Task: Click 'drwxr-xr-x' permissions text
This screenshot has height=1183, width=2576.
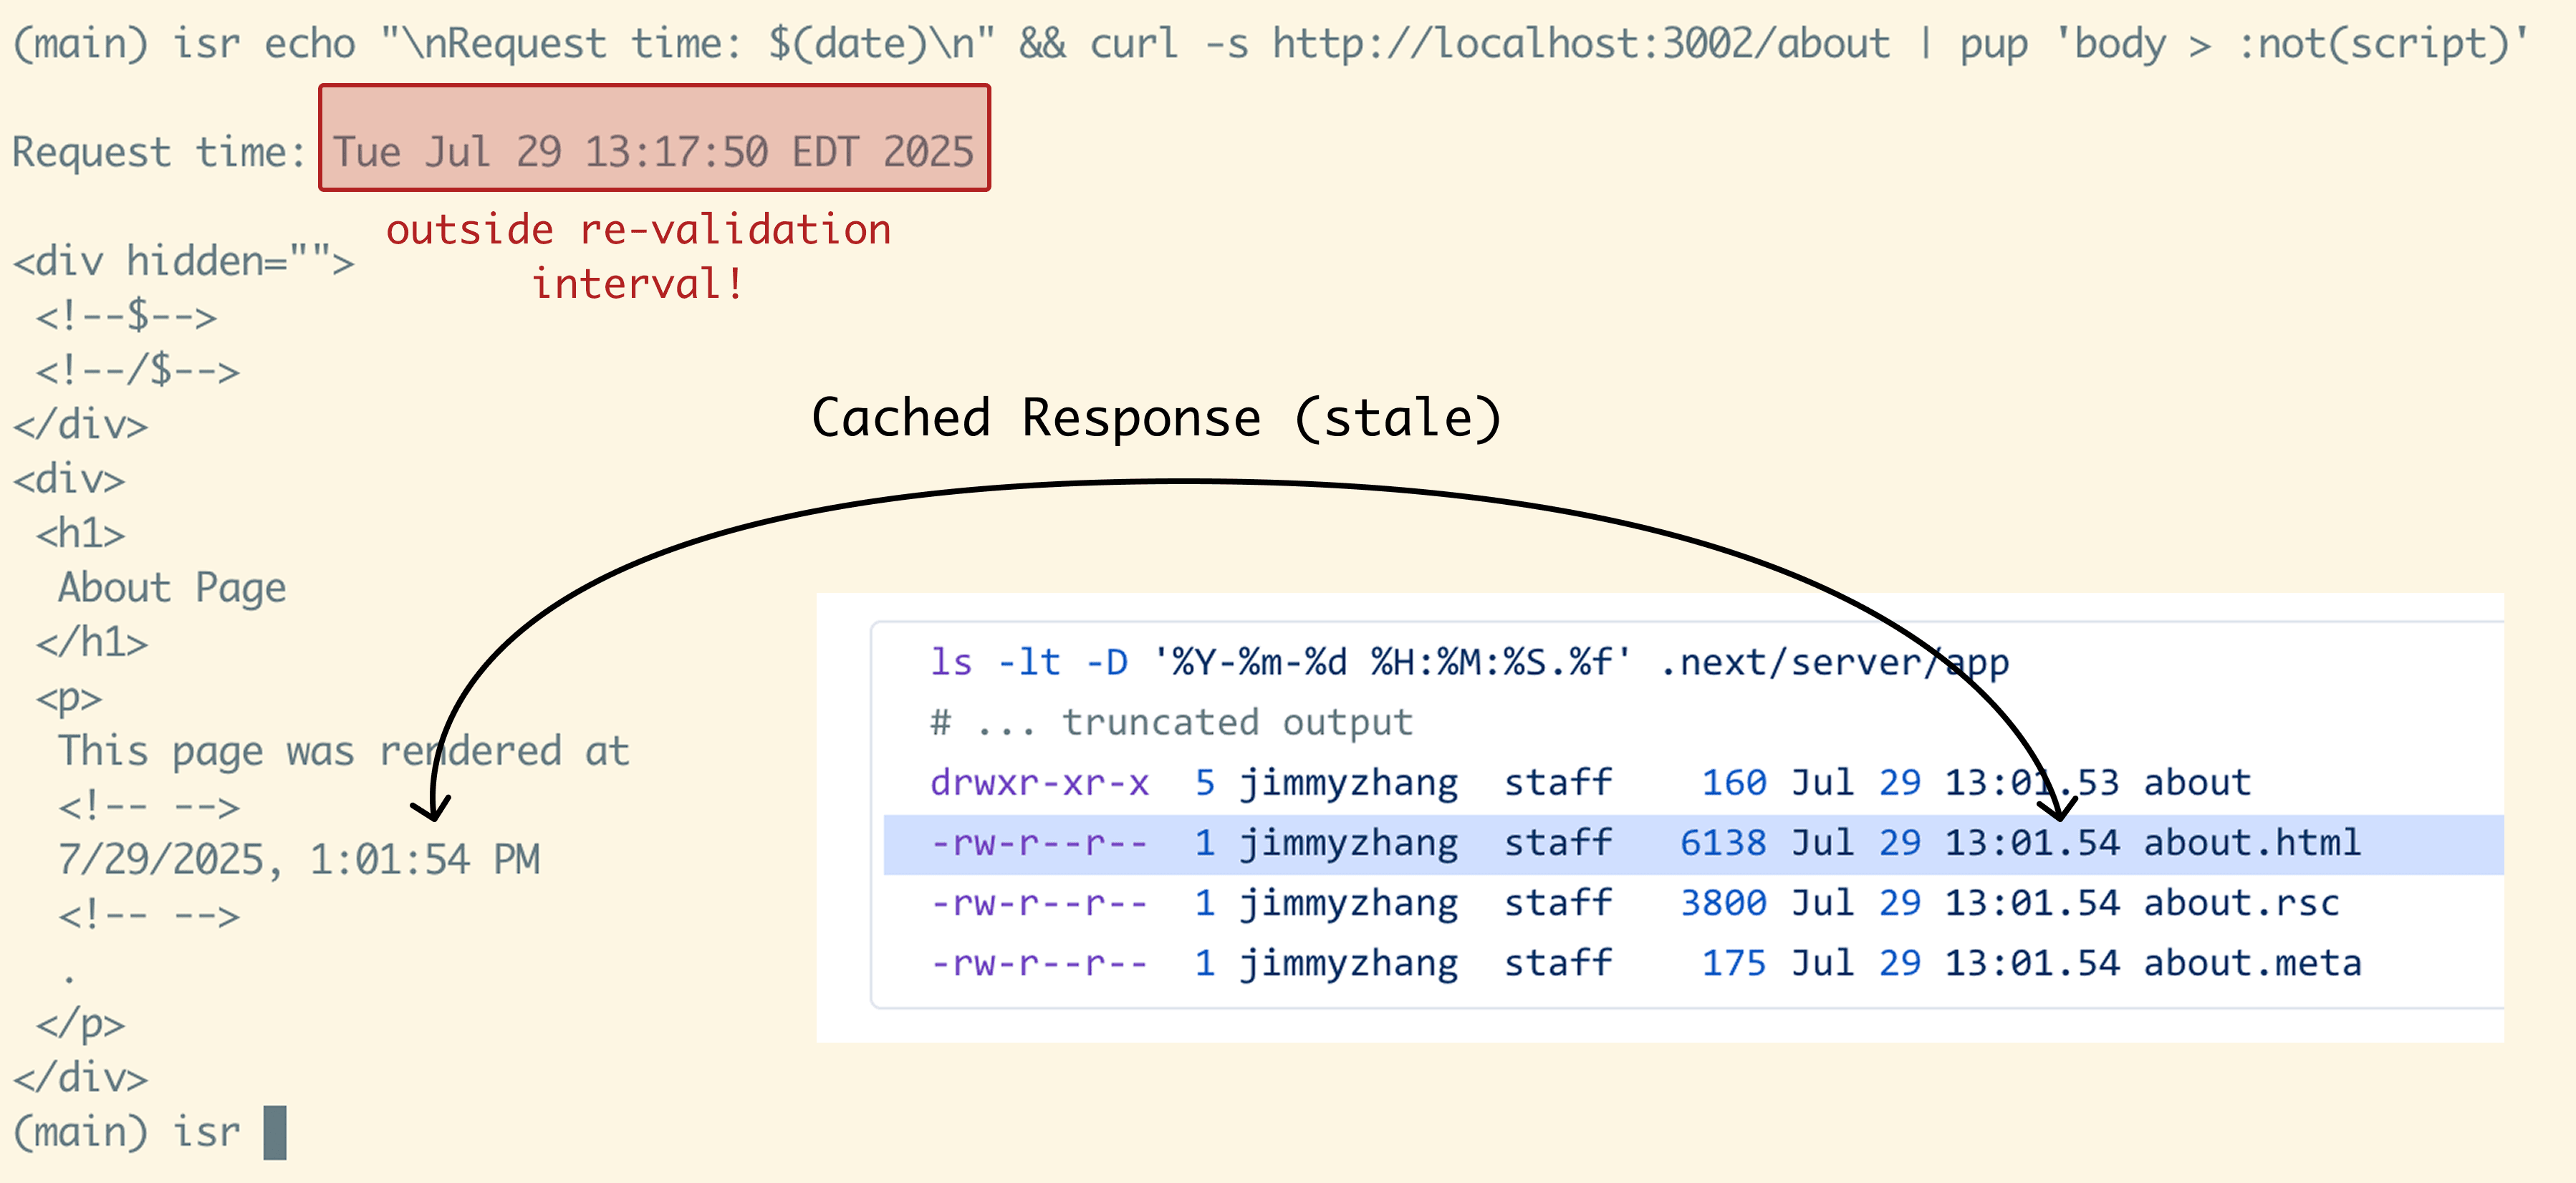Action: pyautogui.click(x=1039, y=782)
